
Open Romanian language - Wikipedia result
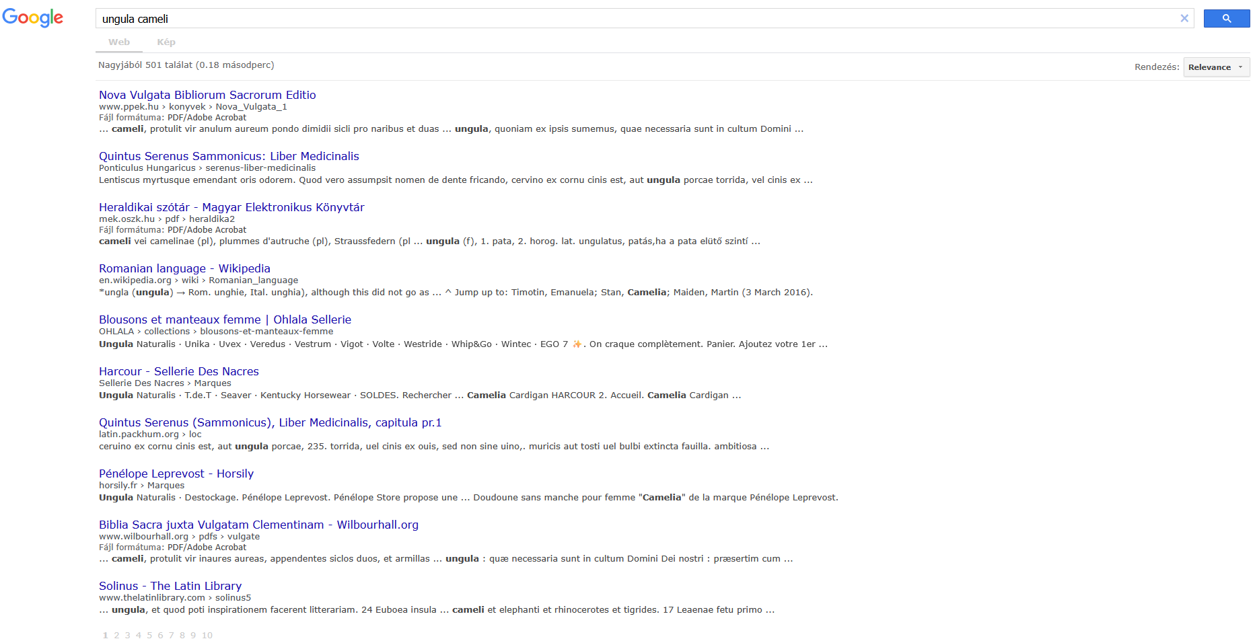tap(184, 268)
